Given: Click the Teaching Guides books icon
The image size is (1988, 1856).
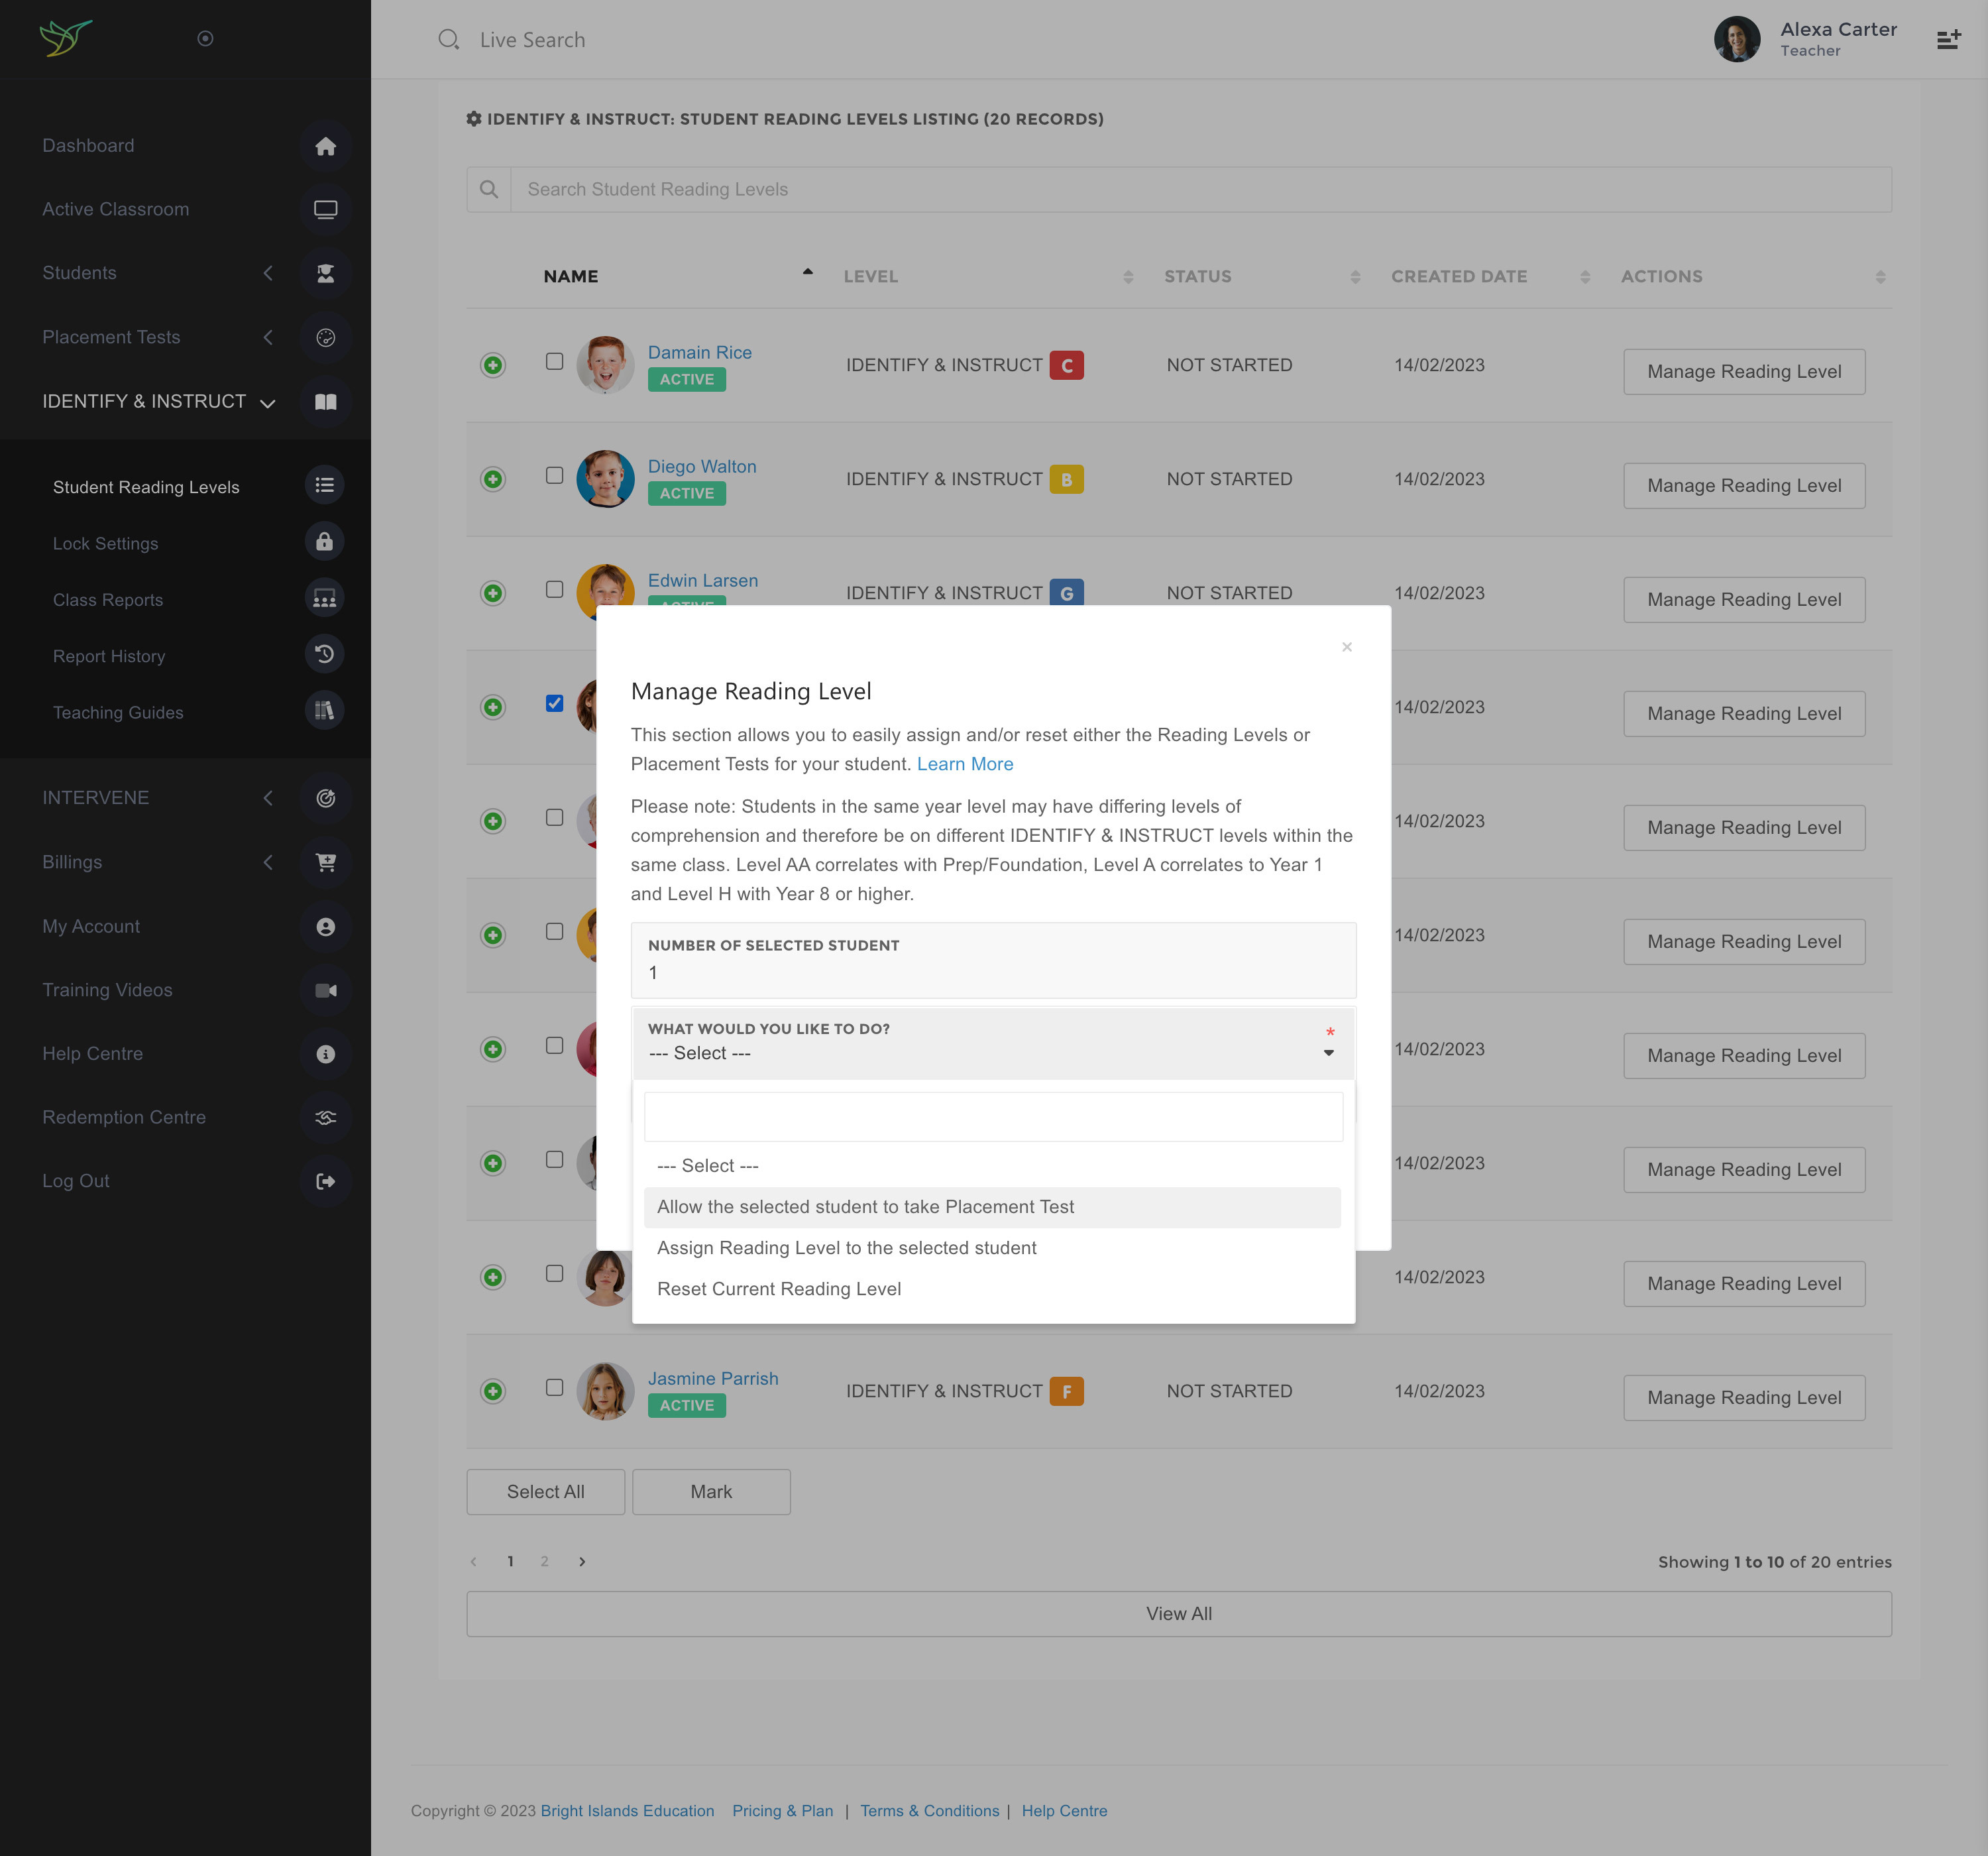Looking at the screenshot, I should click(324, 711).
